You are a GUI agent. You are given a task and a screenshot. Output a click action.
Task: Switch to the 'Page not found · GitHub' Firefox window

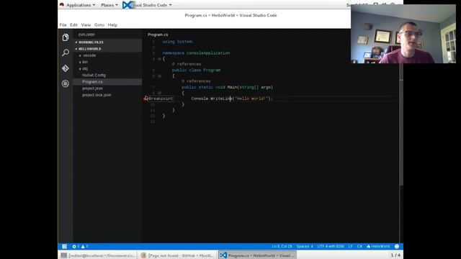pyautogui.click(x=178, y=255)
